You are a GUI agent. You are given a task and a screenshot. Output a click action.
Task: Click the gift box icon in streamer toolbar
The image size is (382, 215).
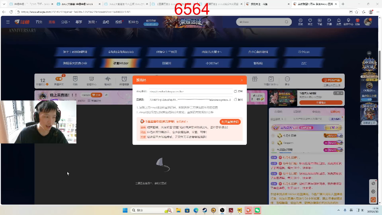click(255, 79)
